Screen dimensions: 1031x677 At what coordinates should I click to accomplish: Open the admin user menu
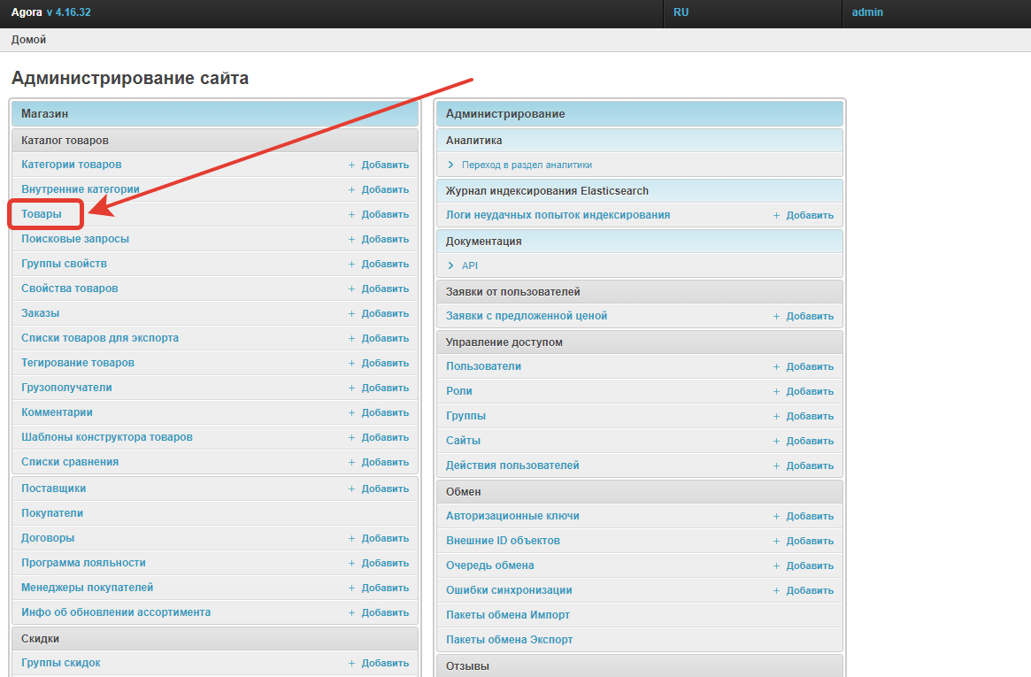(866, 12)
